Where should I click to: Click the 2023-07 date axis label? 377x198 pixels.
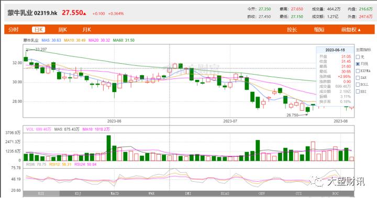pyautogui.click(x=230, y=121)
